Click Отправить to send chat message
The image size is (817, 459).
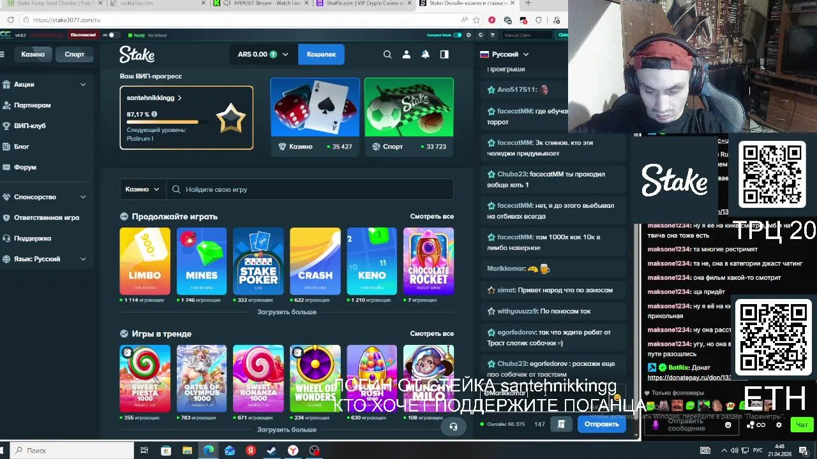coord(601,424)
